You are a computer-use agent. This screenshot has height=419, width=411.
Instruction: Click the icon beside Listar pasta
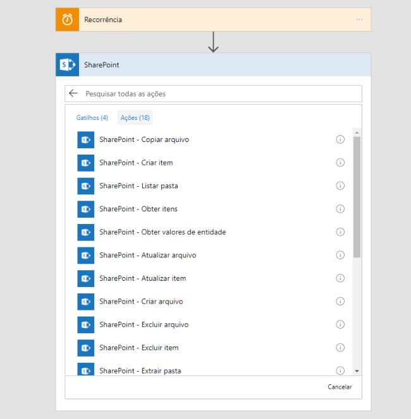tap(86, 186)
